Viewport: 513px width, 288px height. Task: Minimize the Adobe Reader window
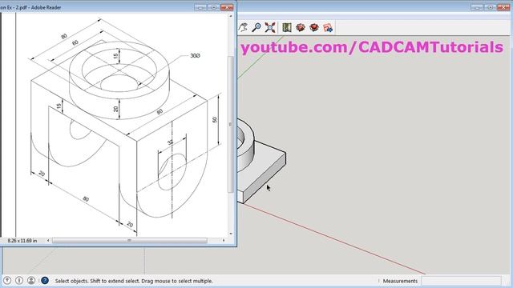pos(200,7)
